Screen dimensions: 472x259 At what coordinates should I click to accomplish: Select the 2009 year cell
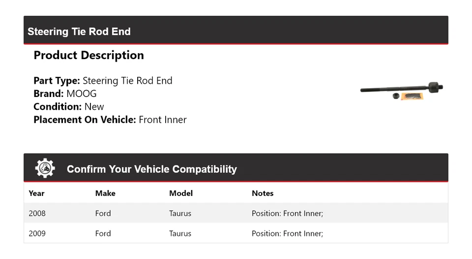coord(37,233)
